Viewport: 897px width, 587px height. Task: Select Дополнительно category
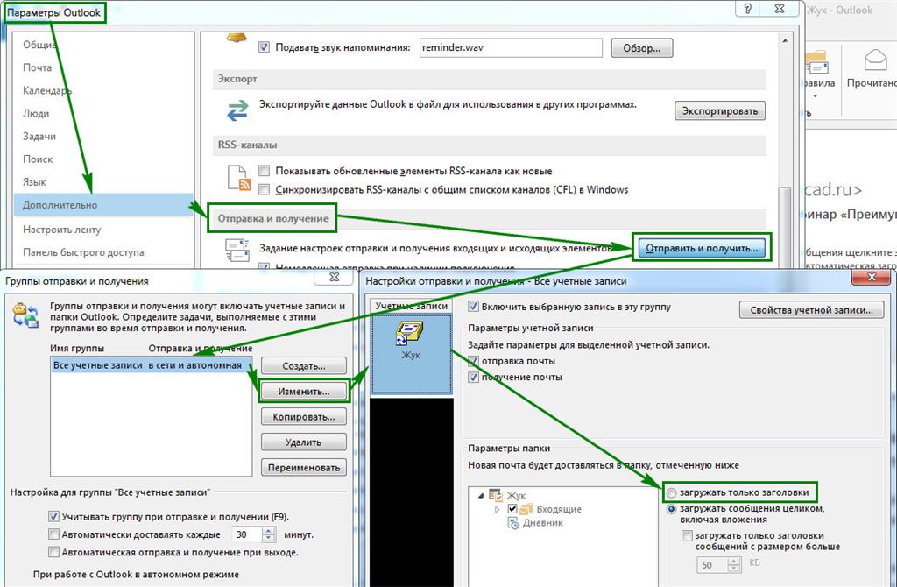pos(103,205)
